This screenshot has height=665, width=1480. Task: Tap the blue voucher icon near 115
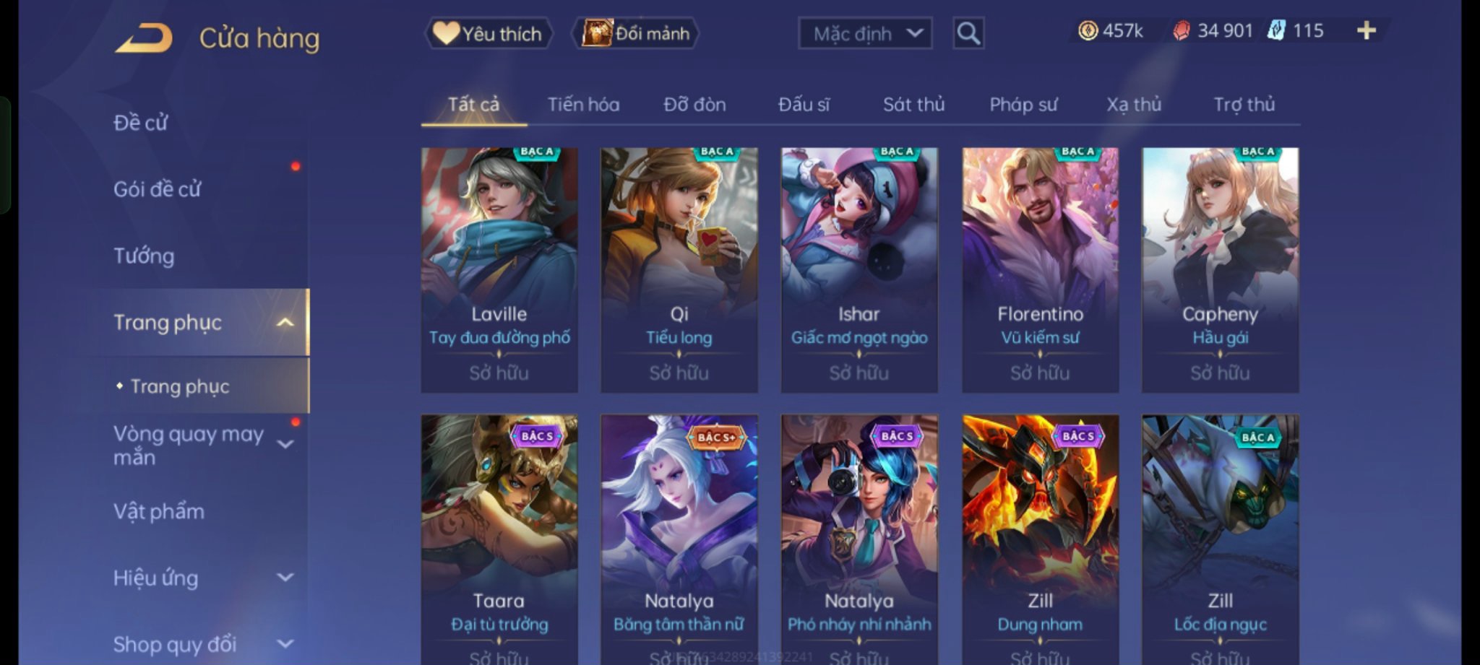[x=1276, y=30]
